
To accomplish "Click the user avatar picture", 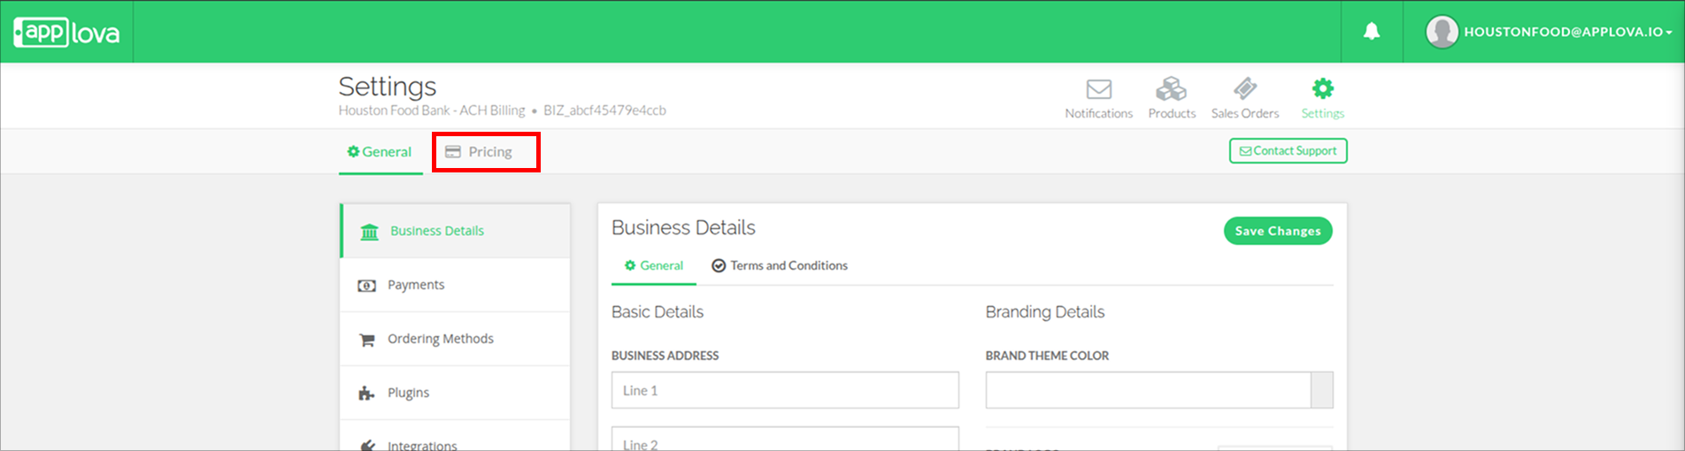I will pyautogui.click(x=1442, y=32).
